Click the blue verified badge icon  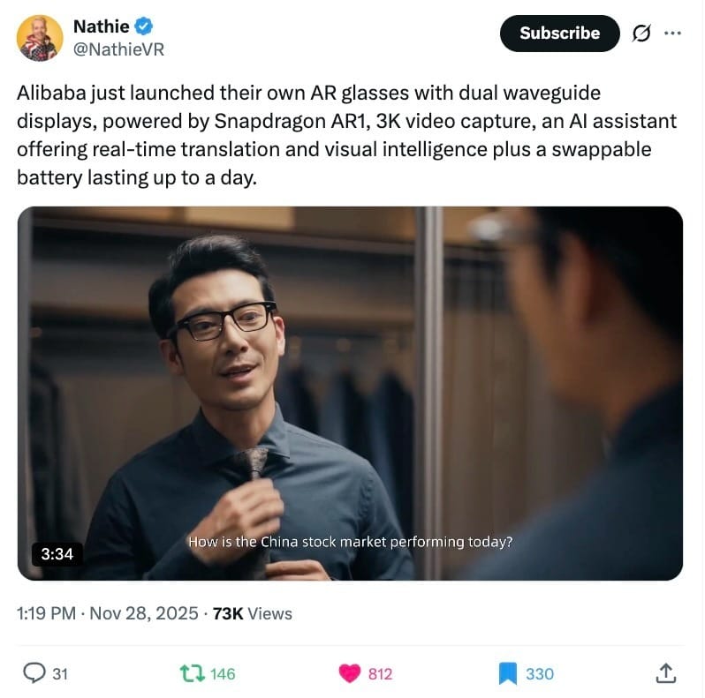tap(144, 26)
